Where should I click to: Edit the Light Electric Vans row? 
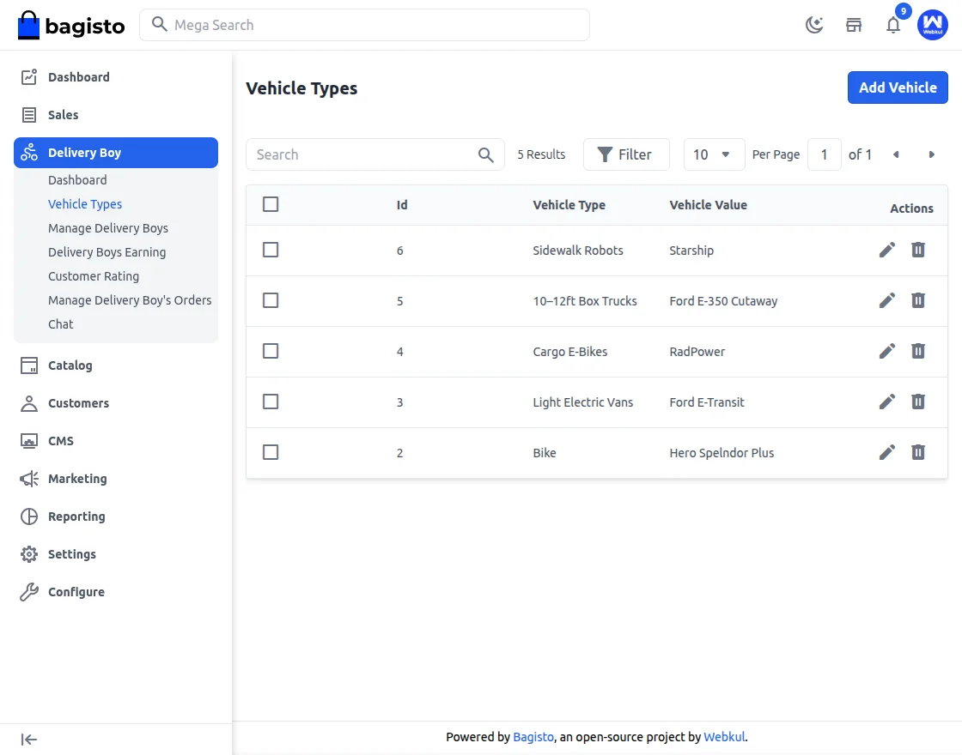(887, 402)
